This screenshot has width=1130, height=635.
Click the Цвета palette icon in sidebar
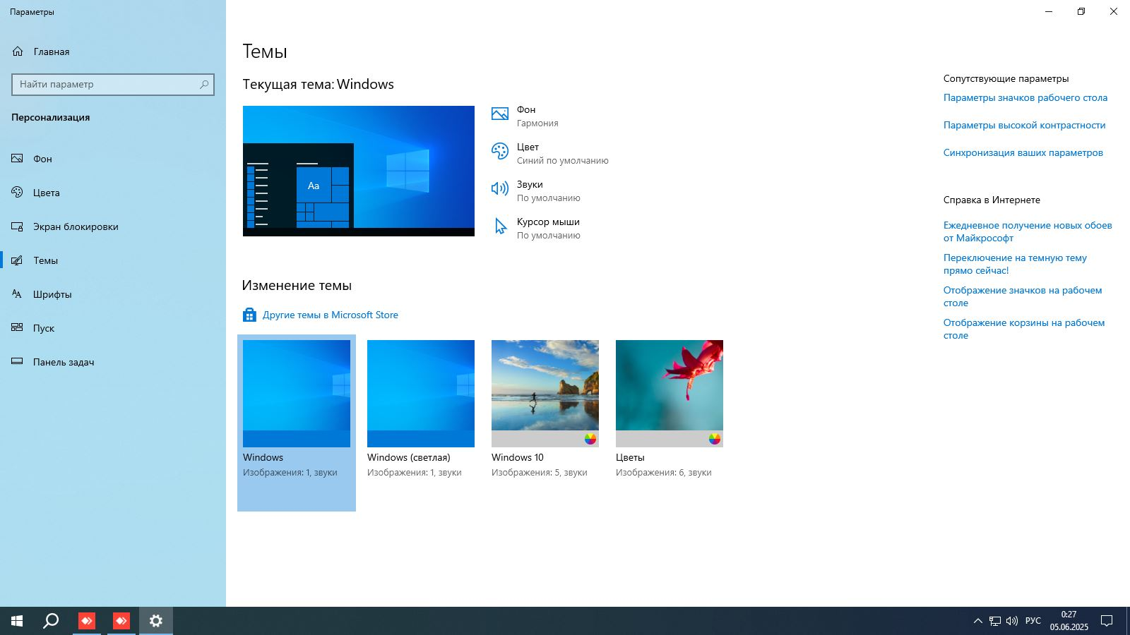click(x=18, y=193)
